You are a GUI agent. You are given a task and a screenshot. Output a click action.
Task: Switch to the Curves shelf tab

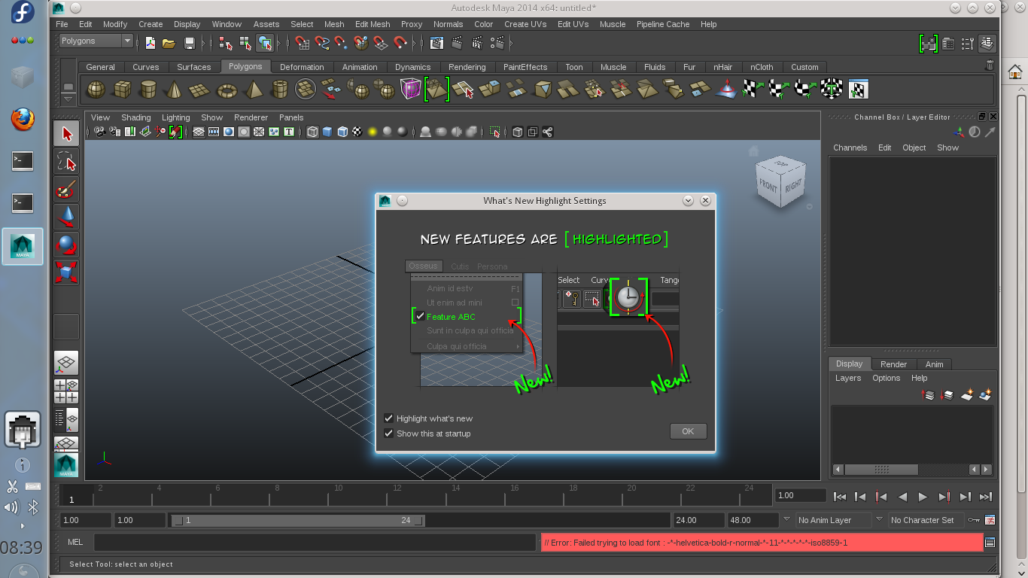[x=145, y=67]
